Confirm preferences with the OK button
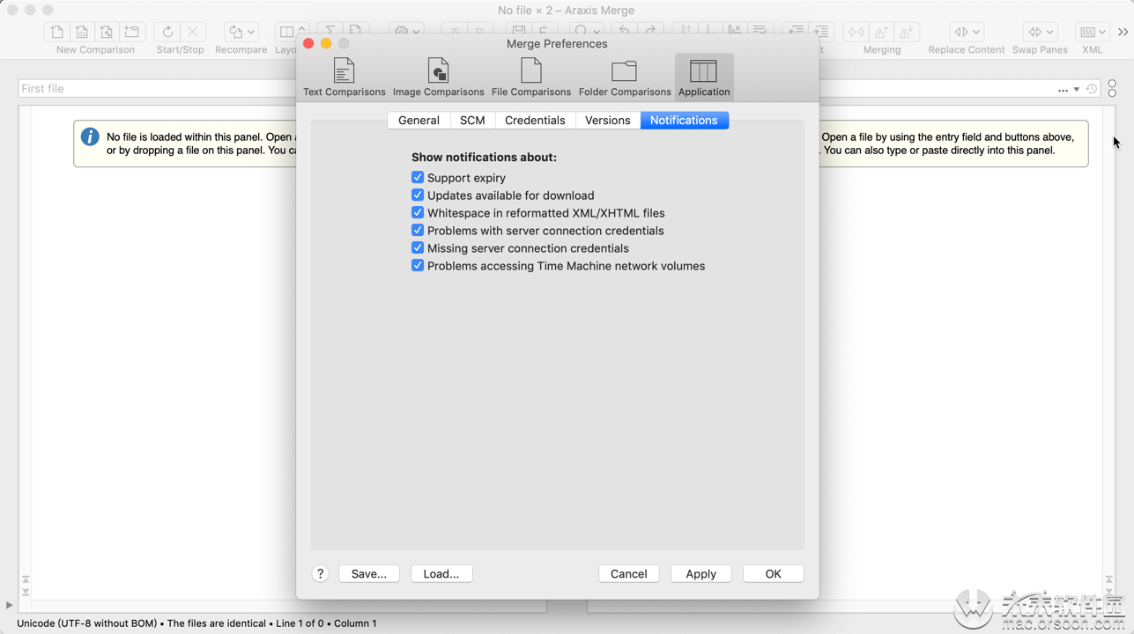This screenshot has height=634, width=1134. 774,573
